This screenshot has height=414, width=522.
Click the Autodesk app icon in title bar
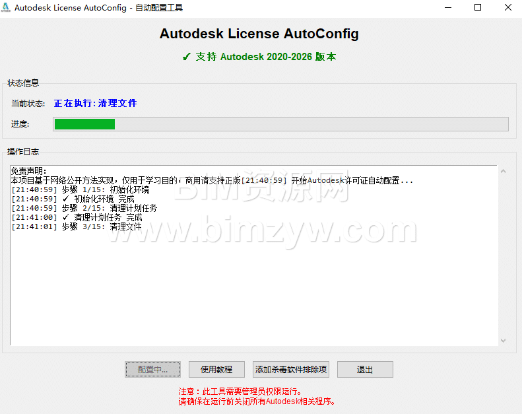7,8
